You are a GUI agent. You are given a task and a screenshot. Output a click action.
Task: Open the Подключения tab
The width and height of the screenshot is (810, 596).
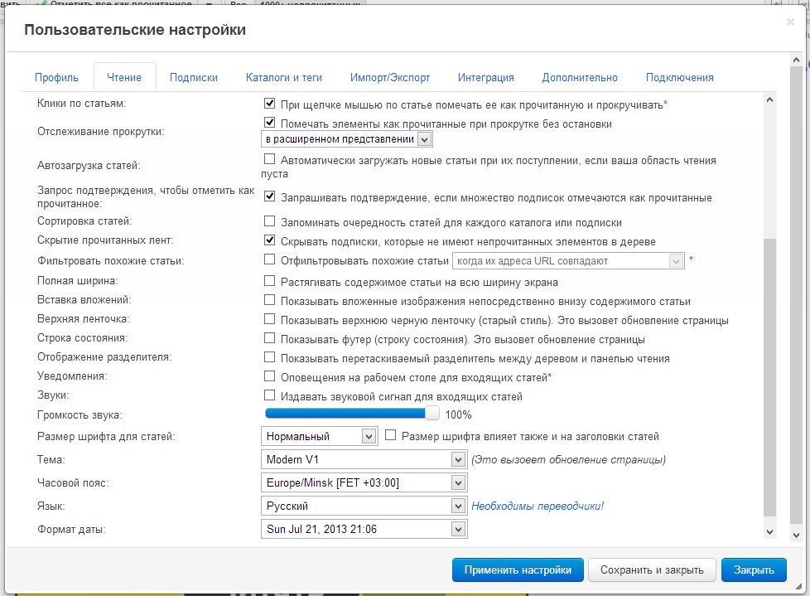tap(680, 78)
